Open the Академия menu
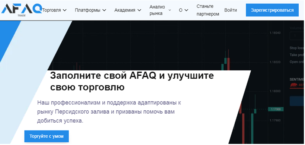The width and height of the screenshot is (305, 145). click(x=125, y=10)
